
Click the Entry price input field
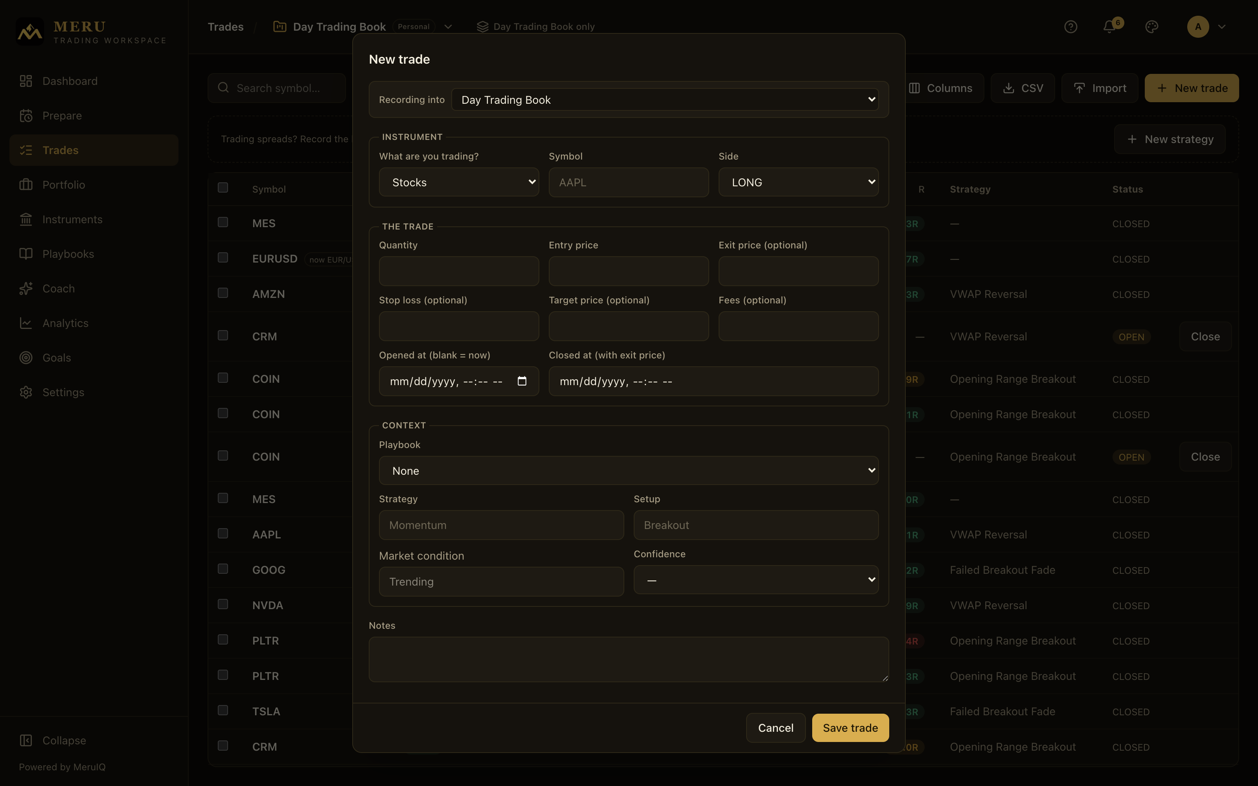coord(629,271)
